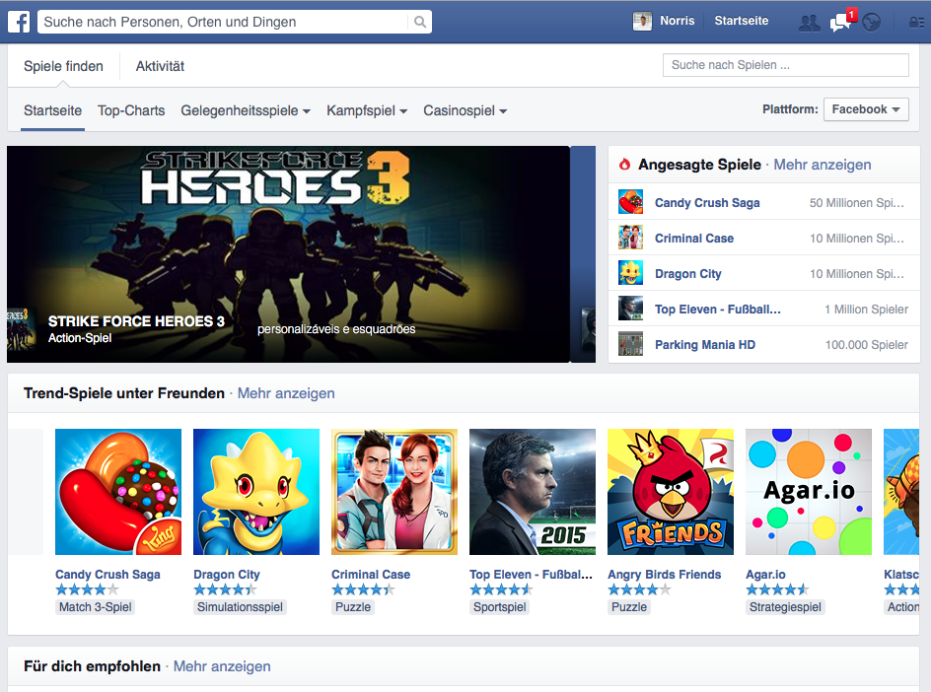Open the privacy lock shortcuts icon

click(x=917, y=23)
